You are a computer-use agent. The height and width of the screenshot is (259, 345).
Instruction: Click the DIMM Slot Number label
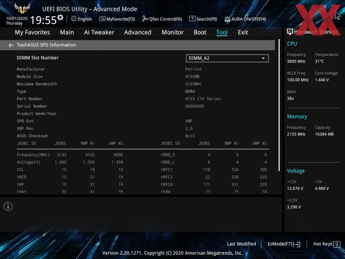click(x=38, y=58)
